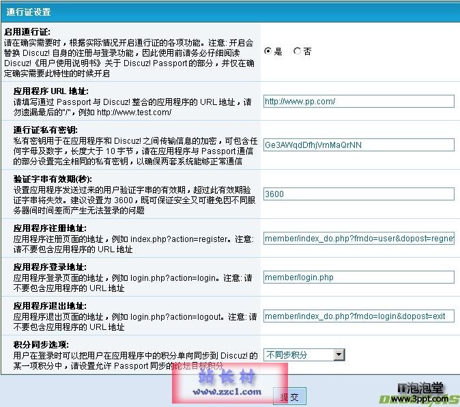Image resolution: width=460 pixels, height=407 pixels.
Task: Select the 是 radio button to enable passport
Action: pos(268,51)
